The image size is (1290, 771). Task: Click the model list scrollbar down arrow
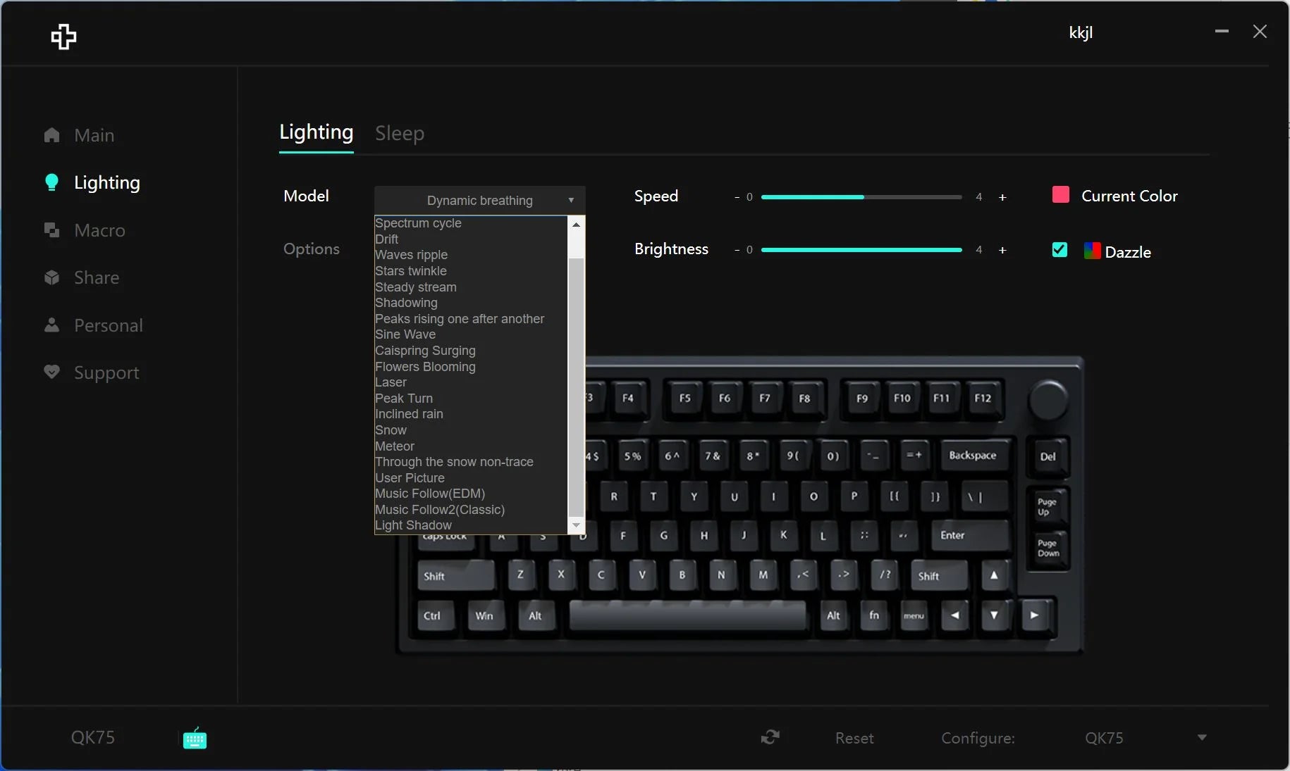576,525
